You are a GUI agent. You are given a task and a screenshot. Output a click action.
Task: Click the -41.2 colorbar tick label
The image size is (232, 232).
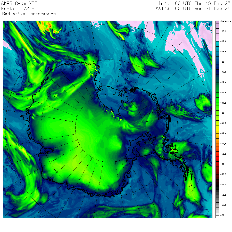(223, 123)
